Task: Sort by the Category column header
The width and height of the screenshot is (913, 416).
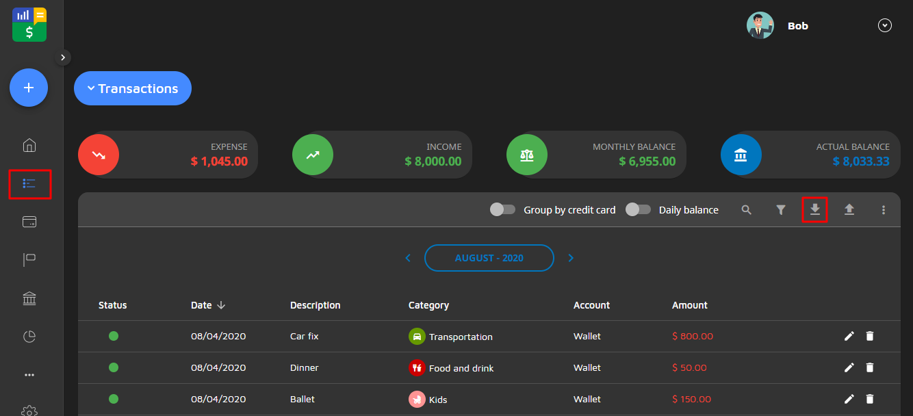Action: point(429,305)
